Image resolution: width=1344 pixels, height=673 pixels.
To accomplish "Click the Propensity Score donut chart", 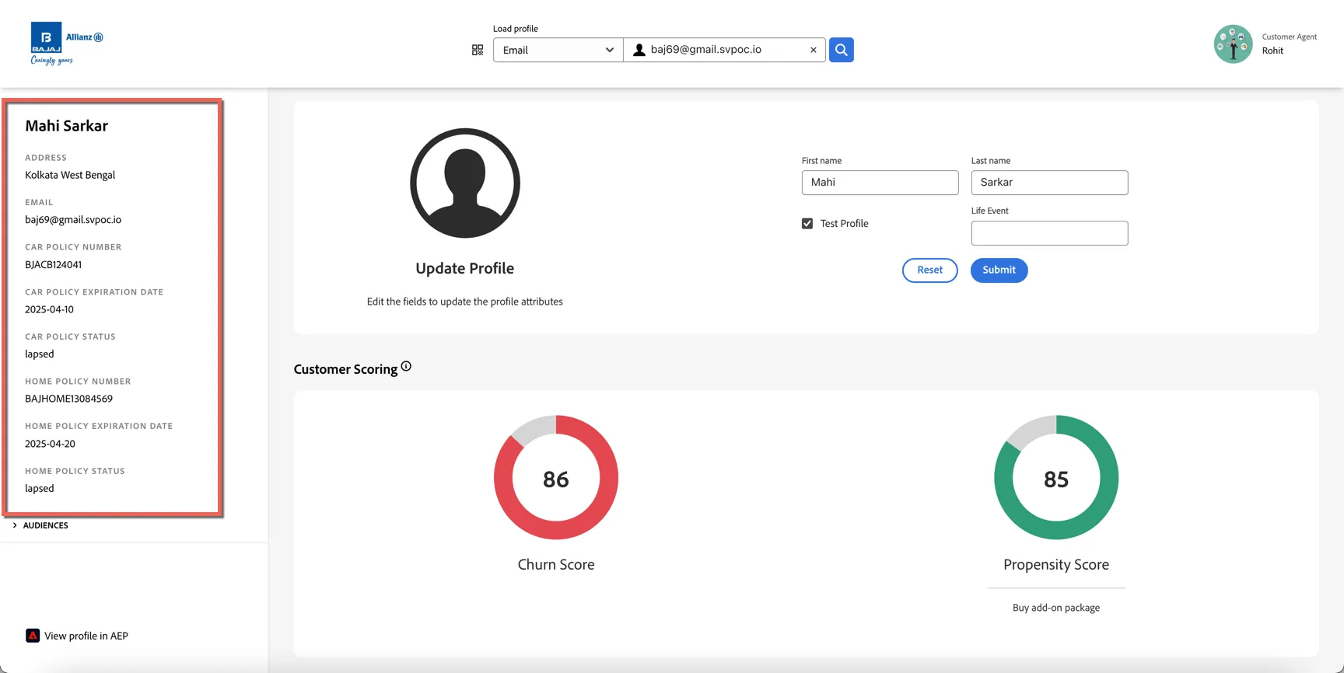I will [x=1056, y=477].
